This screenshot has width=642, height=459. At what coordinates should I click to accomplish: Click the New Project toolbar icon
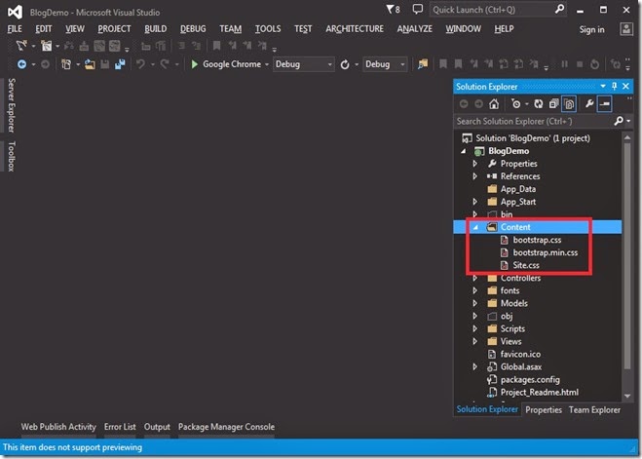[65, 64]
